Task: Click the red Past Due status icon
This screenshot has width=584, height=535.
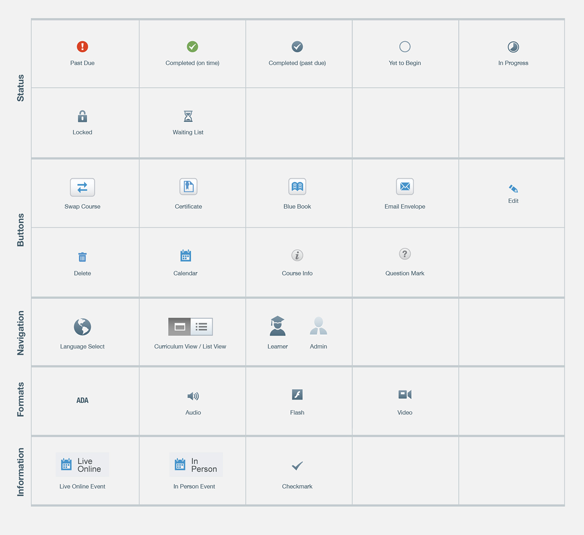Action: 82,47
